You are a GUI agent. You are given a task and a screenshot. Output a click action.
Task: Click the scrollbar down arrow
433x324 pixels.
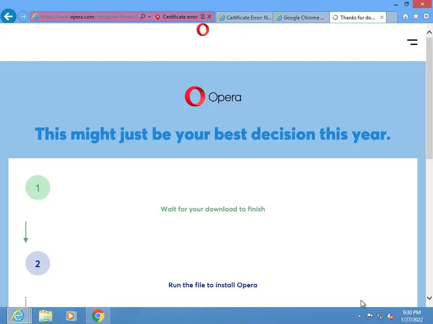[x=429, y=298]
